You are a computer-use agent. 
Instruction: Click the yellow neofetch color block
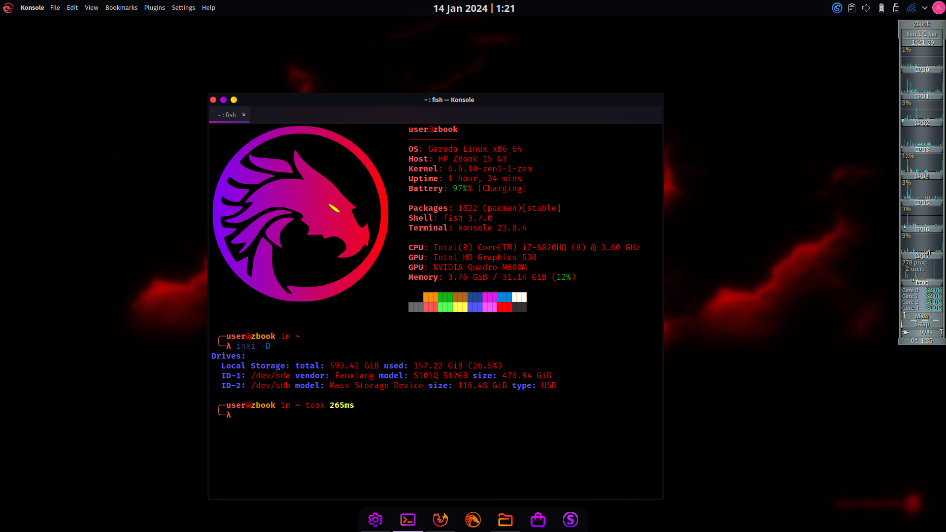point(460,307)
